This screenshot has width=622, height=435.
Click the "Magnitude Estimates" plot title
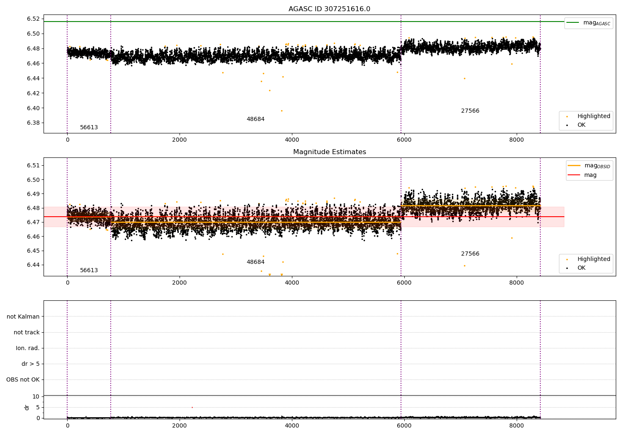pos(329,152)
